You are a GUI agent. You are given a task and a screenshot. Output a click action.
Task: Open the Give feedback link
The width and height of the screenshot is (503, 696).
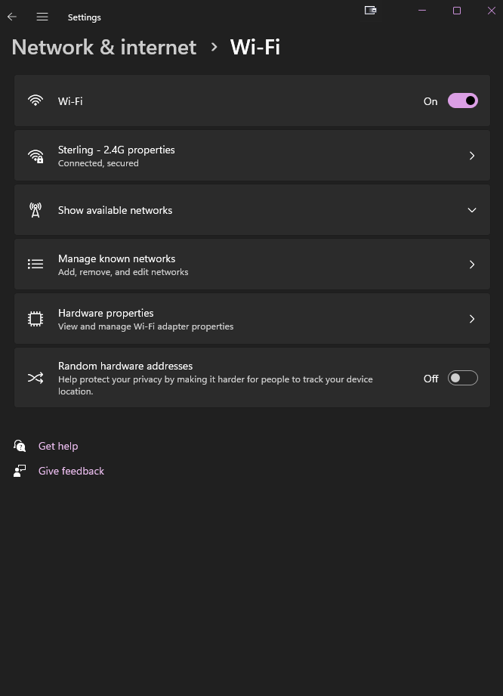pos(71,471)
